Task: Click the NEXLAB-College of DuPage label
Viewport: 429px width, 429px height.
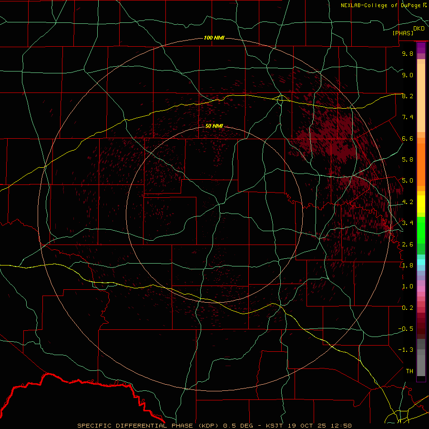Action: tap(381, 5)
